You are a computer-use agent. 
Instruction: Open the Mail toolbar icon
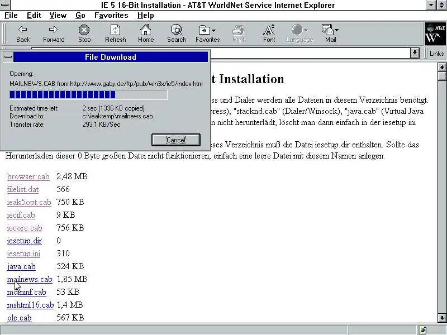coord(327,30)
